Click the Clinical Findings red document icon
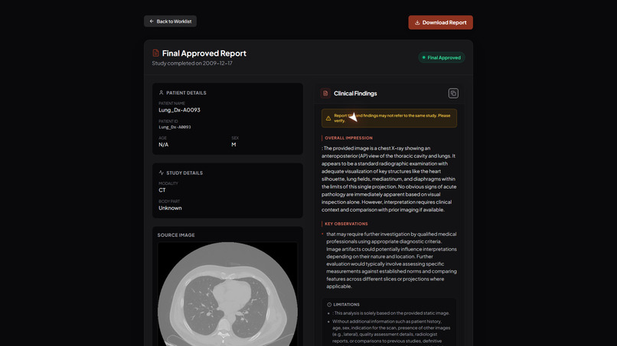This screenshot has width=617, height=346. [x=325, y=93]
